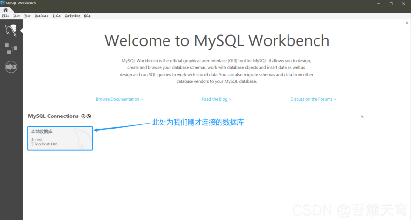Click localhost:3306 text in connection tile
Screen dimensions: 411x220
(46, 144)
